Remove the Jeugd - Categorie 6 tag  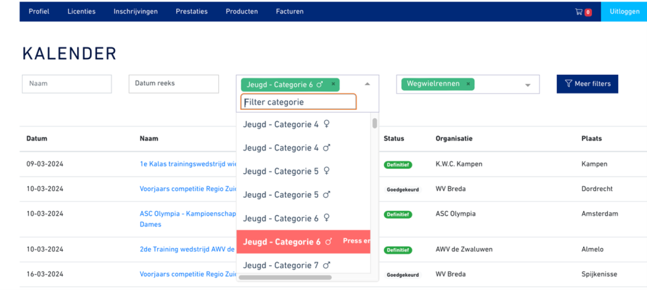coord(333,85)
